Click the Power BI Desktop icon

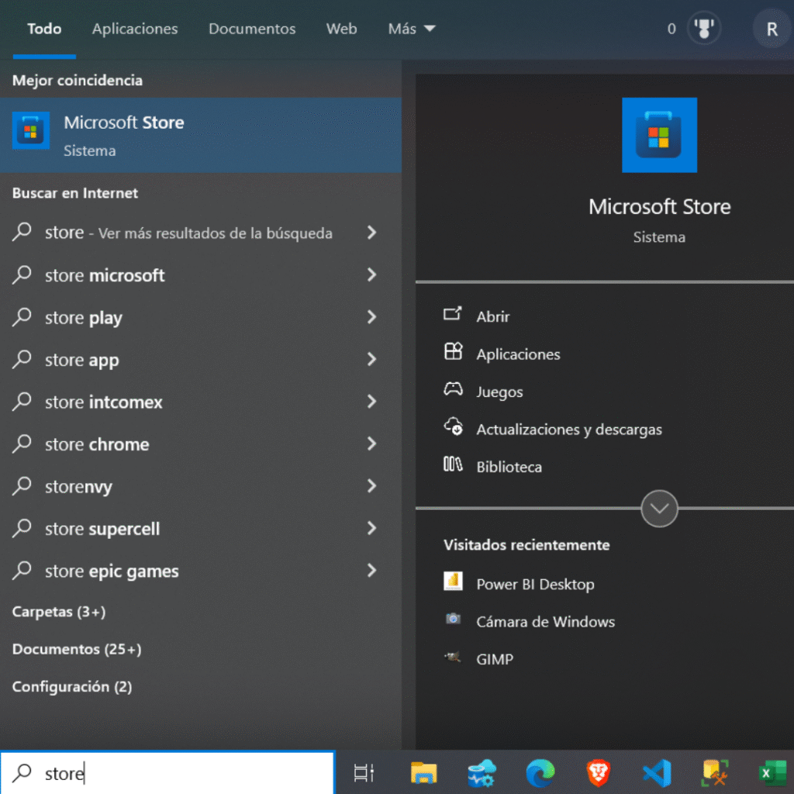tap(453, 582)
